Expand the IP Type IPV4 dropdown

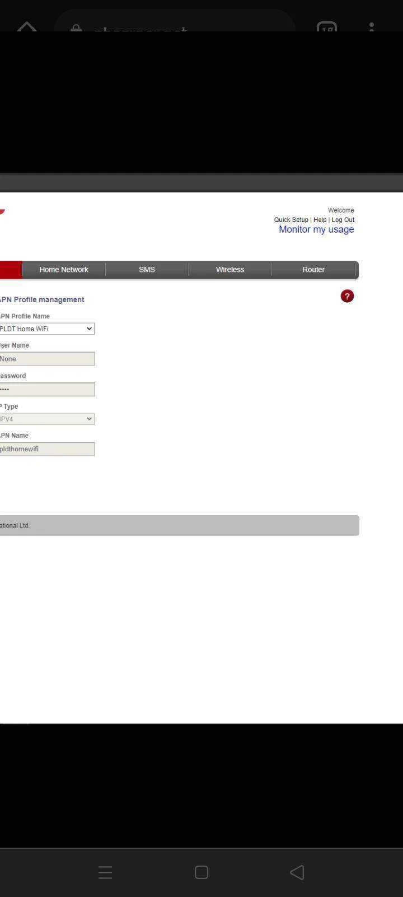47,419
